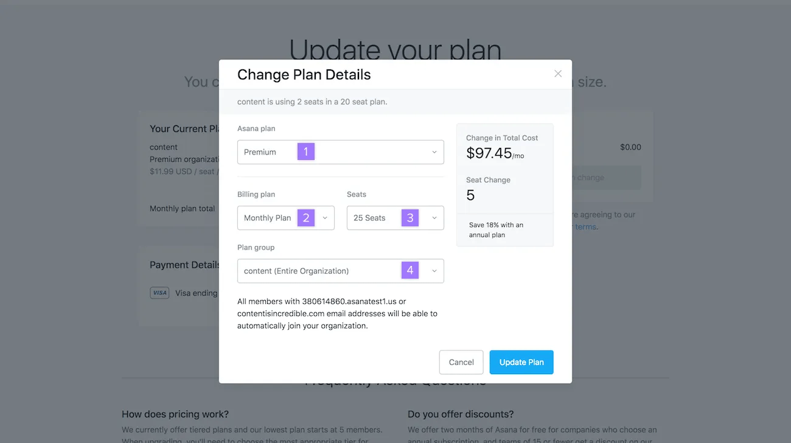Dismiss the Change Plan Details dialog with the X
791x443 pixels.
tap(558, 73)
